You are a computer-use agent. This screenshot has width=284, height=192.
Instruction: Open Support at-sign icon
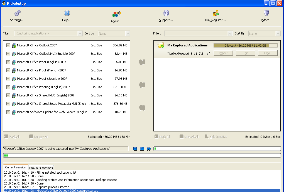point(166,13)
